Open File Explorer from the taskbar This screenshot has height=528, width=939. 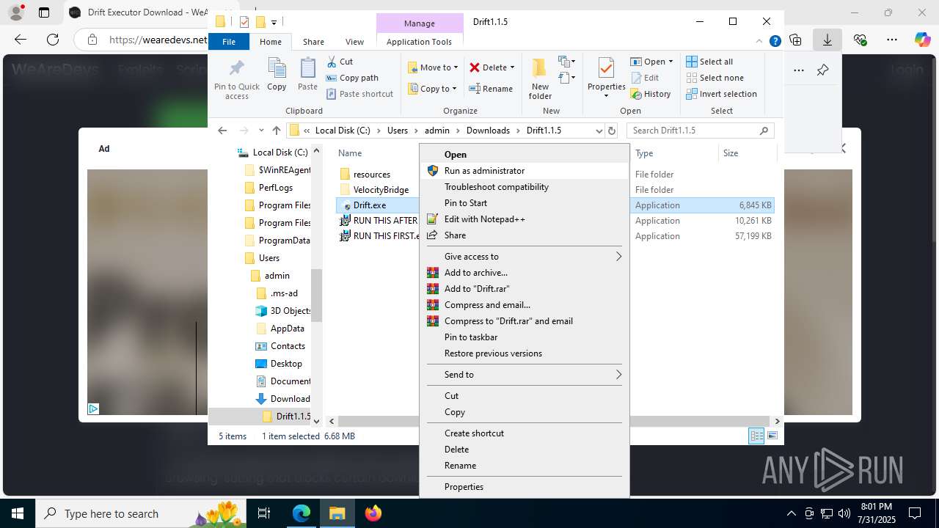pyautogui.click(x=337, y=513)
